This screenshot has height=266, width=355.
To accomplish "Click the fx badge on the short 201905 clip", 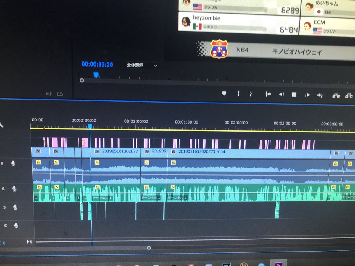I will (x=146, y=151).
